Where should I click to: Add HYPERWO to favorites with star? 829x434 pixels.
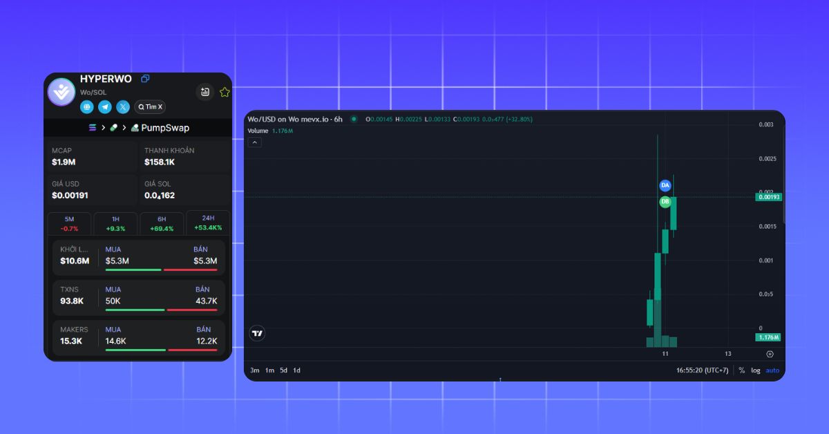(x=225, y=92)
